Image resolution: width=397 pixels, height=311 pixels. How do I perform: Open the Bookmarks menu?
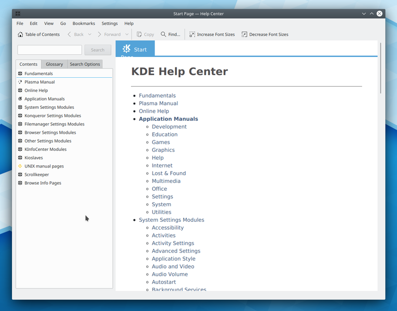coord(84,23)
